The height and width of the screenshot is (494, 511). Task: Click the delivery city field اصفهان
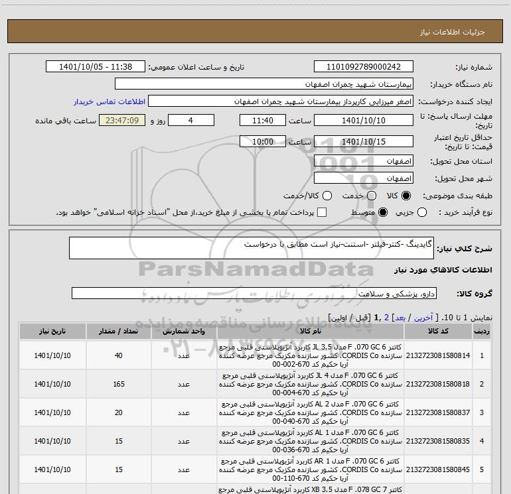[364, 178]
